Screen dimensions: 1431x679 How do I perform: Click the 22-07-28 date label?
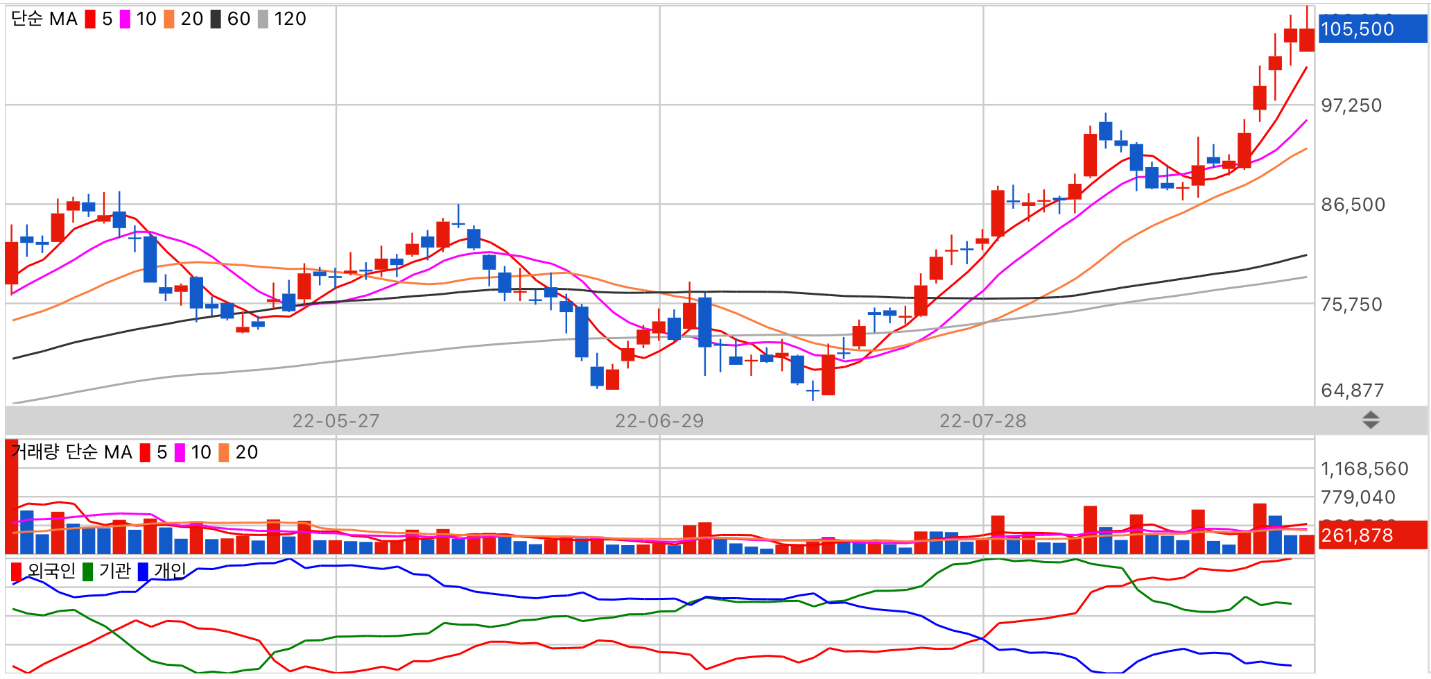(982, 421)
